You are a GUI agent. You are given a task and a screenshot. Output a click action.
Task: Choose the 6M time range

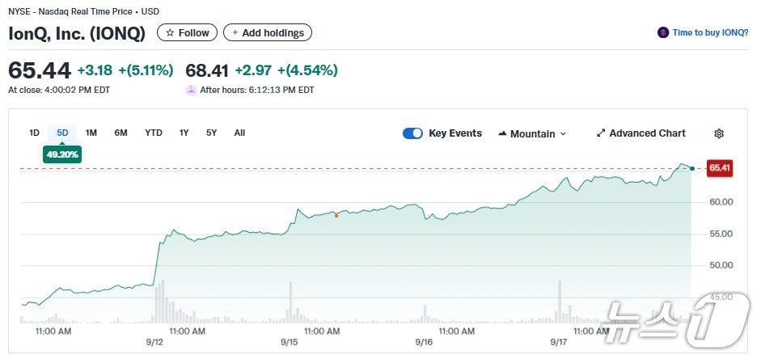tap(120, 133)
